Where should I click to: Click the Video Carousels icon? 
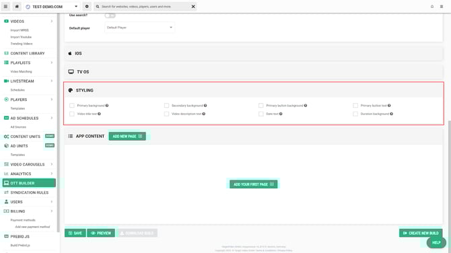click(6, 164)
